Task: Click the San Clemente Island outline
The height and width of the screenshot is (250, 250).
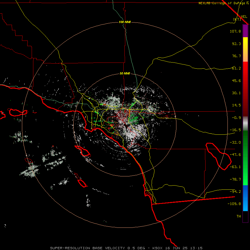Action: pos(81,180)
